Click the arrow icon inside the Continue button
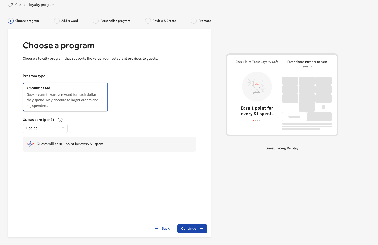This screenshot has height=245, width=378. (x=201, y=228)
